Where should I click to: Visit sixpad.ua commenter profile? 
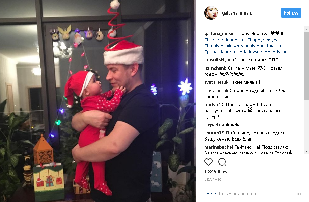pyautogui.click(x=214, y=125)
